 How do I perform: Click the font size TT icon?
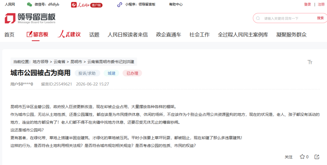click(310, 62)
